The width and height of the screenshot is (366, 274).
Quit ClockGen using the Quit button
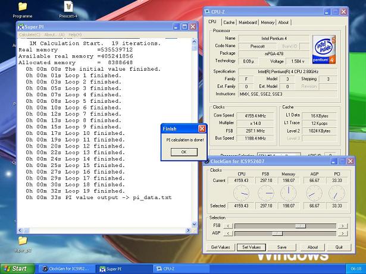pos(339,247)
